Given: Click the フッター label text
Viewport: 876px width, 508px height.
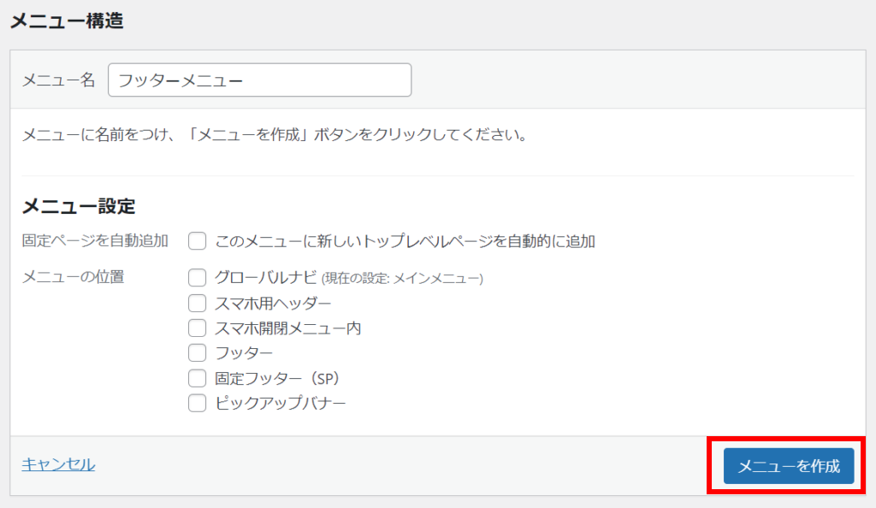Looking at the screenshot, I should coord(244,353).
